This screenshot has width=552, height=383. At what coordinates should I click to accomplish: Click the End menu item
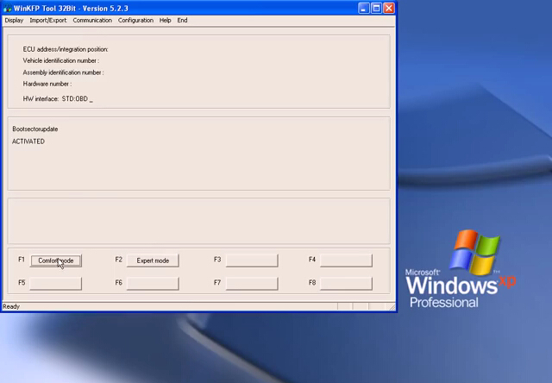(x=182, y=21)
